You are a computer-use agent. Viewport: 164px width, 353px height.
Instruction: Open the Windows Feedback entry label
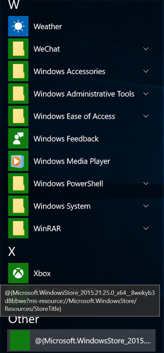(x=66, y=139)
